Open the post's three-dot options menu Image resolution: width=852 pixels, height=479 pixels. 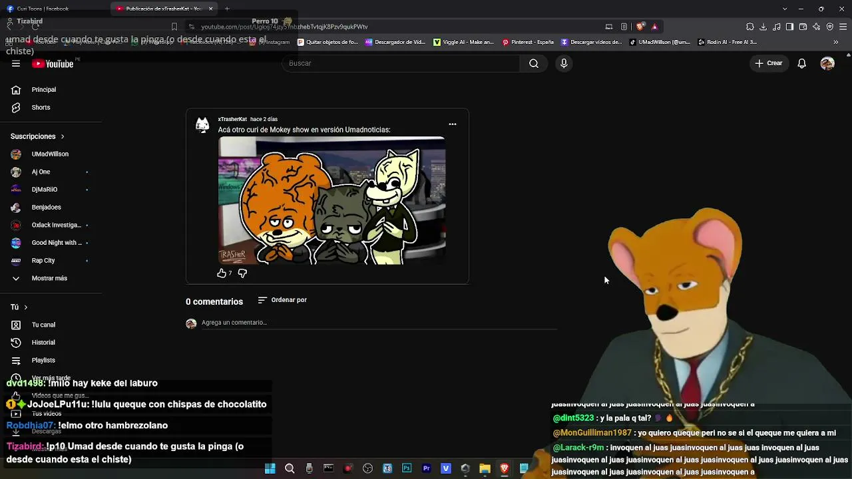coord(453,124)
